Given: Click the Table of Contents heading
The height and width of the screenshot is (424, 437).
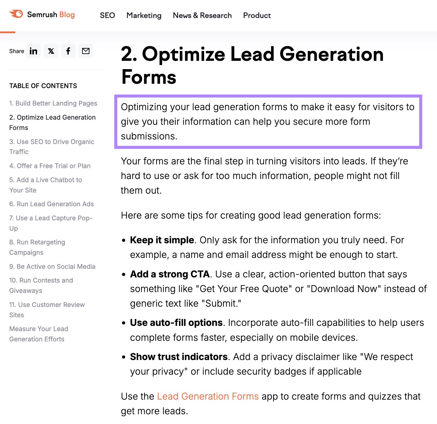Looking at the screenshot, I should coord(43,85).
